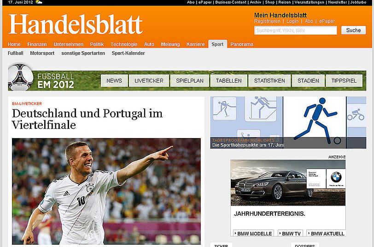Click the JAHRHUNDERTEREIGNIS. ad headline
The image size is (374, 247).
(x=269, y=214)
